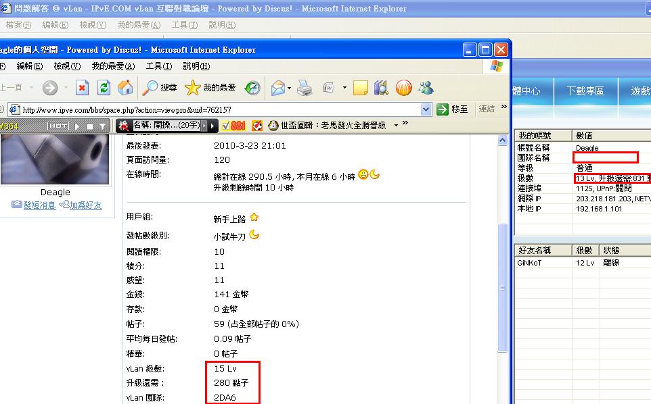The image size is (651, 404).
Task: Select friend GiNKoT row
Action: (x=583, y=263)
